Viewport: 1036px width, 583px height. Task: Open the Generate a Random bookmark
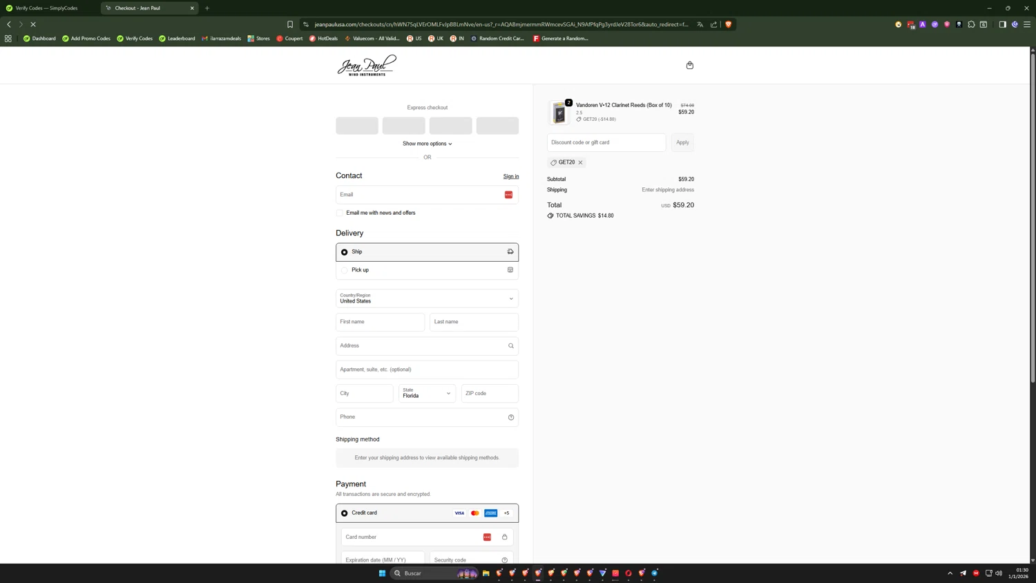pyautogui.click(x=560, y=39)
